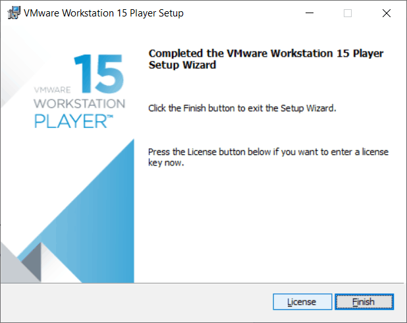The width and height of the screenshot is (407, 323).
Task: Click the license key instruction paragraph
Action: (268, 157)
